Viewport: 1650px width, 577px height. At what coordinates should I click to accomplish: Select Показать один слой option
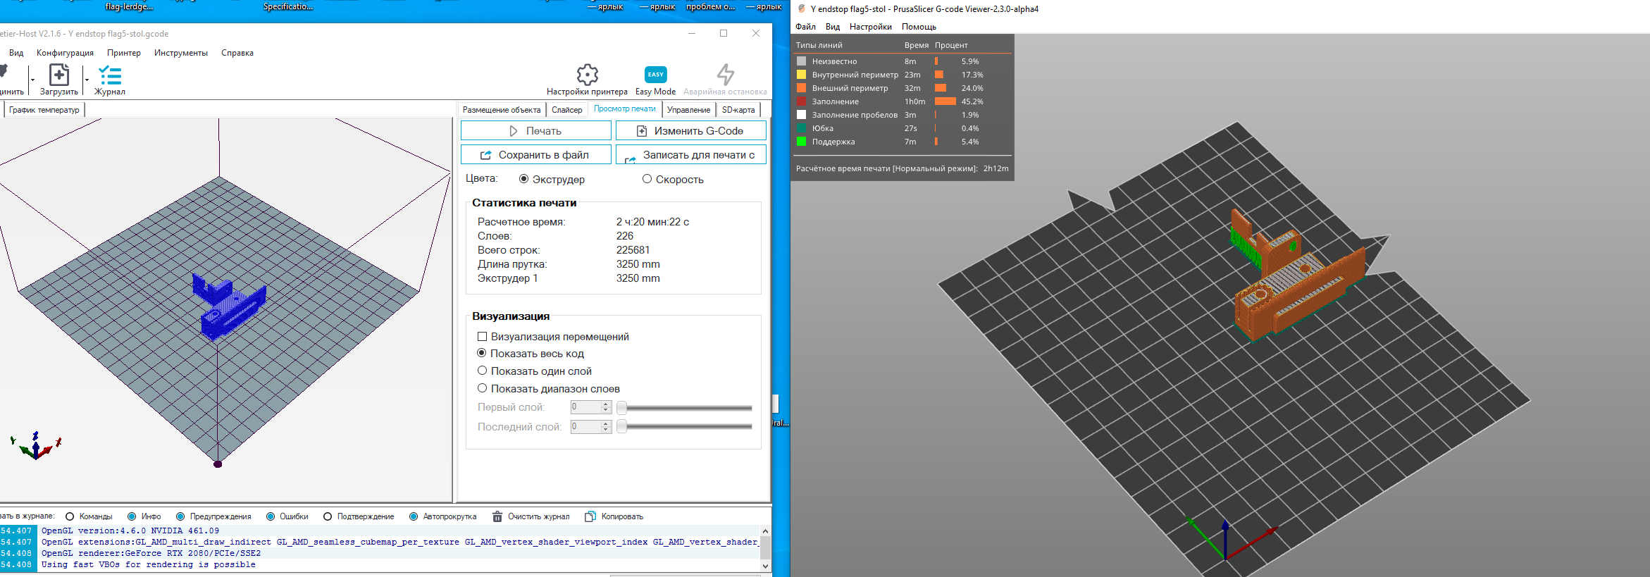coord(483,371)
